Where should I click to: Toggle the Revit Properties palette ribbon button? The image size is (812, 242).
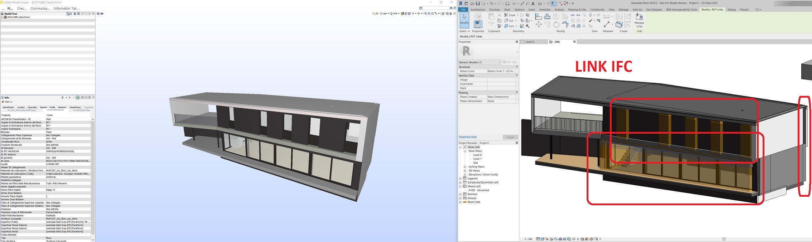(x=478, y=24)
